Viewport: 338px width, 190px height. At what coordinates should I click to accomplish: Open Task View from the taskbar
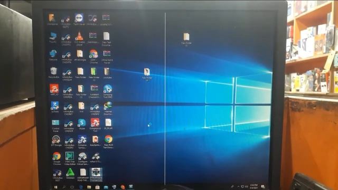coord(72,187)
